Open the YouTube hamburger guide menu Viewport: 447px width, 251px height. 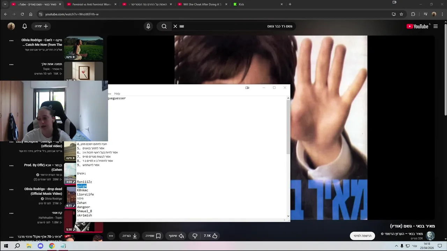(435, 26)
